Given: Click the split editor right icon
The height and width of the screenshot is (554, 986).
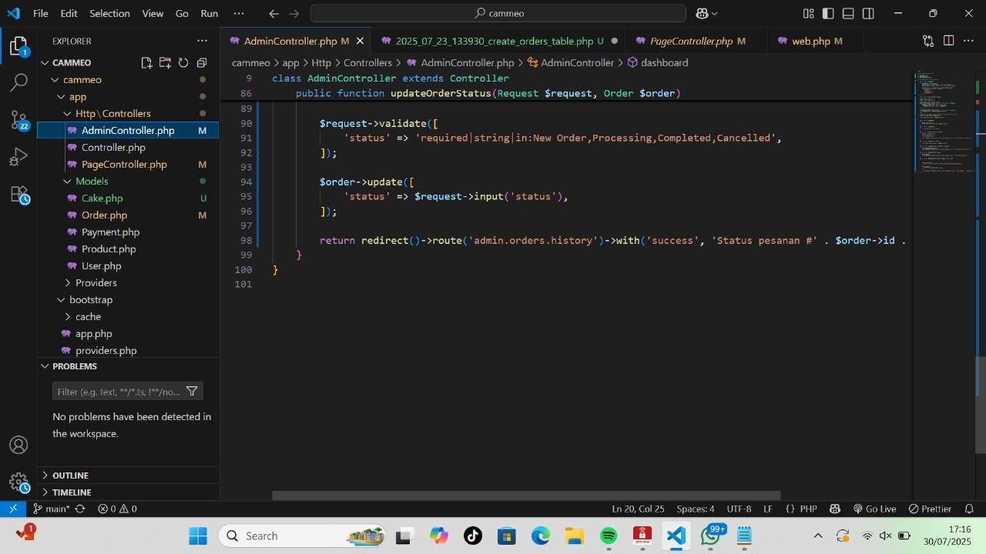Looking at the screenshot, I should click(x=948, y=41).
